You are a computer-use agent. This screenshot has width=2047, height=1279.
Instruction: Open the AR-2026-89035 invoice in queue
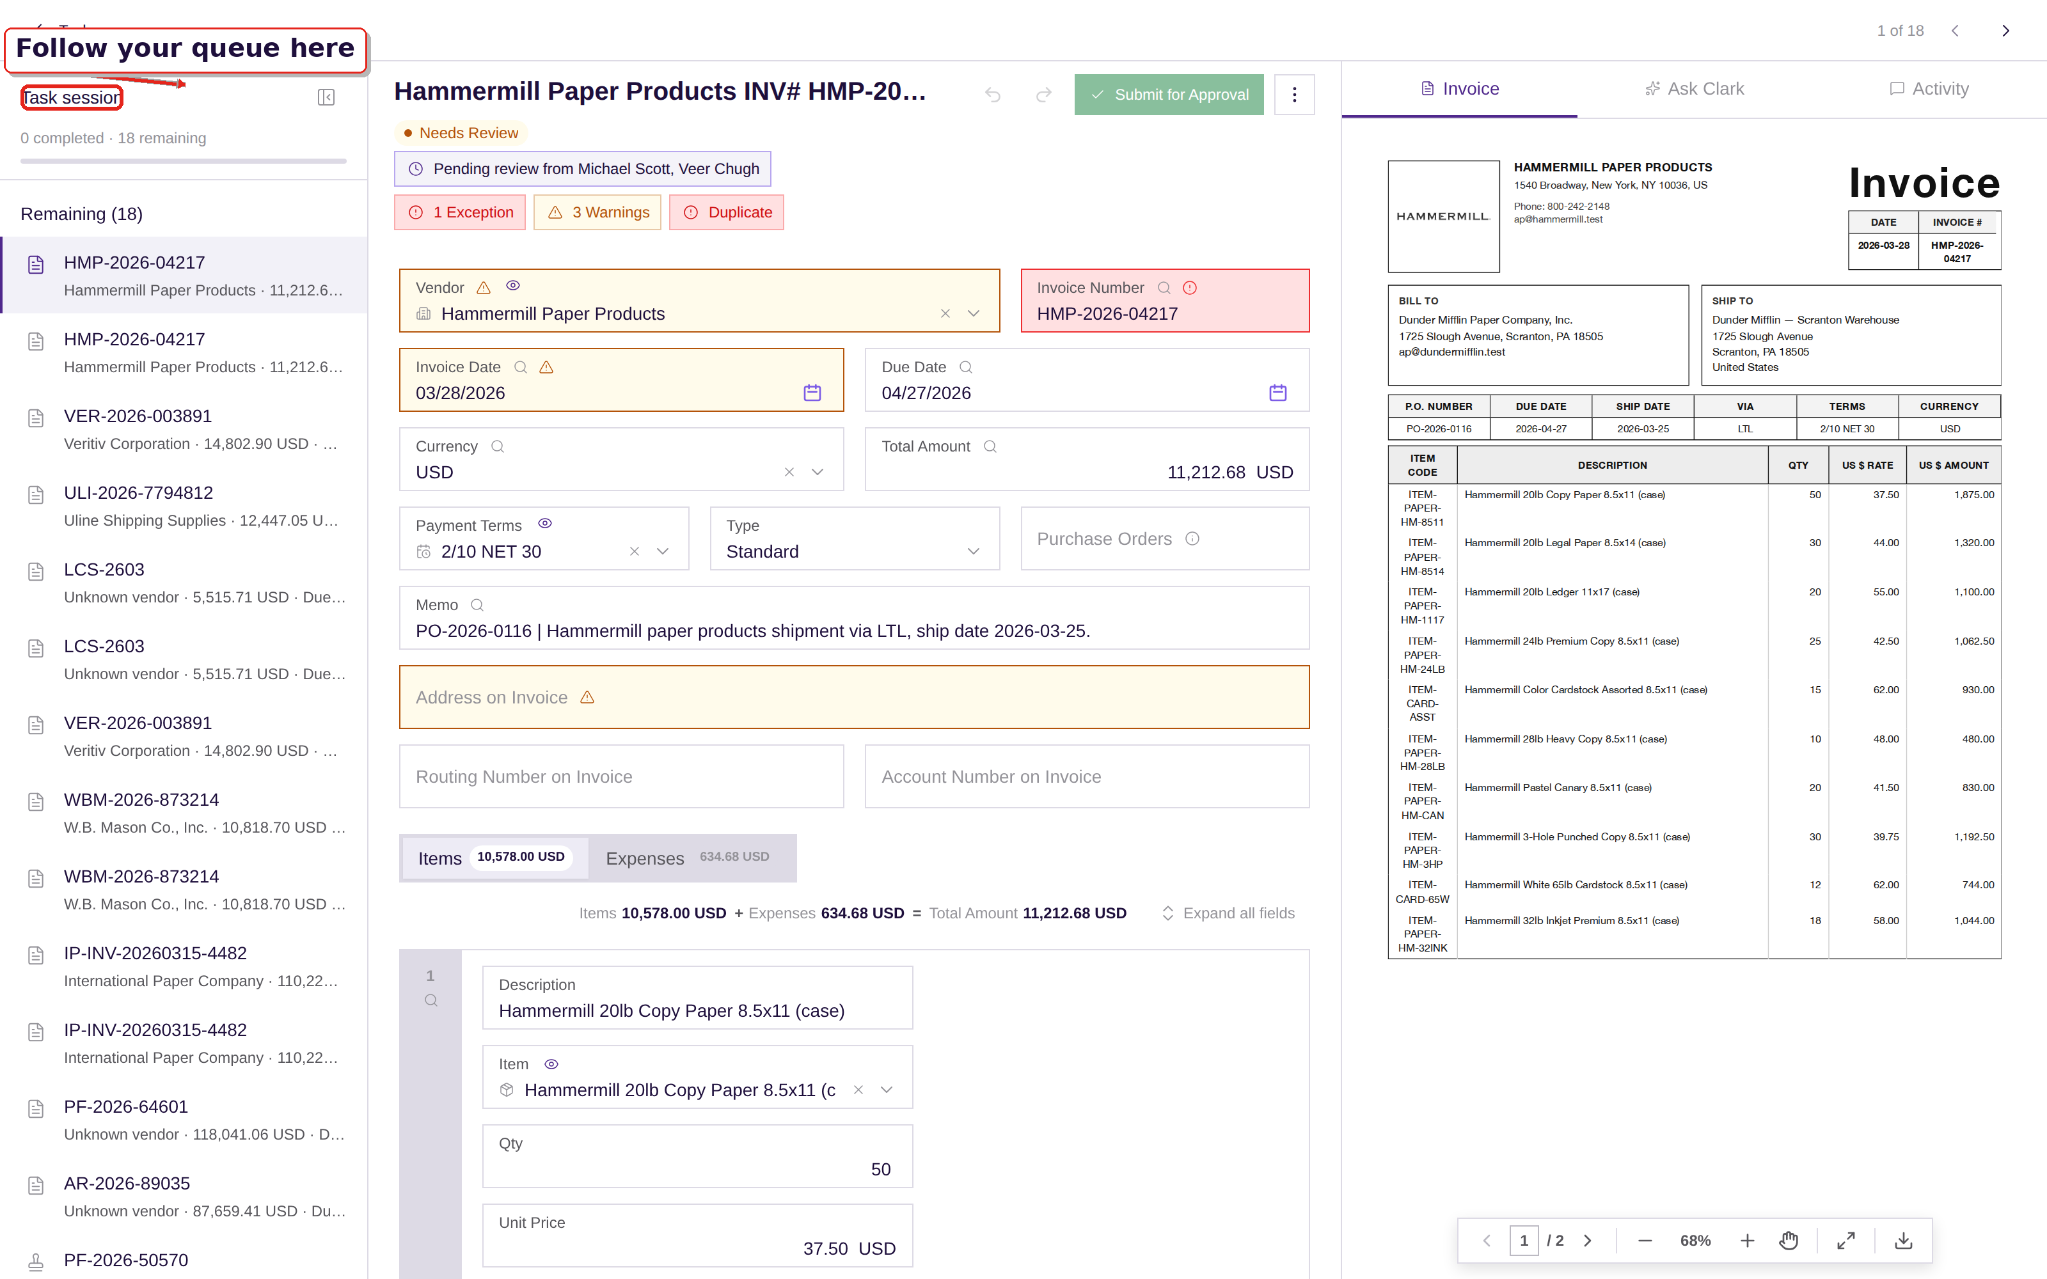click(x=184, y=1197)
